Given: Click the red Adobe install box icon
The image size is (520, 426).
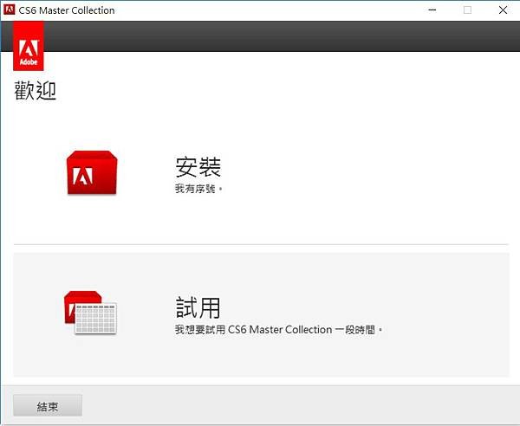Looking at the screenshot, I should click(x=92, y=172).
